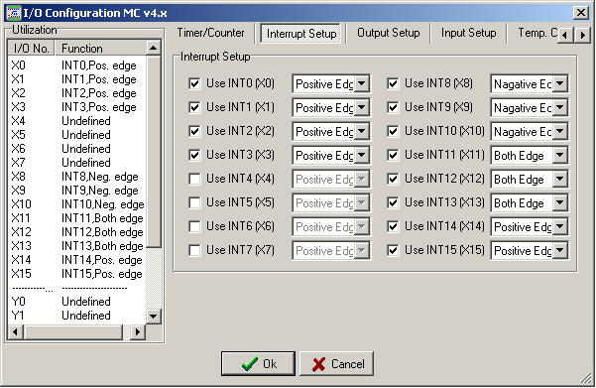The width and height of the screenshot is (596, 388).
Task: Confirm with the Ok button
Action: [x=258, y=363]
